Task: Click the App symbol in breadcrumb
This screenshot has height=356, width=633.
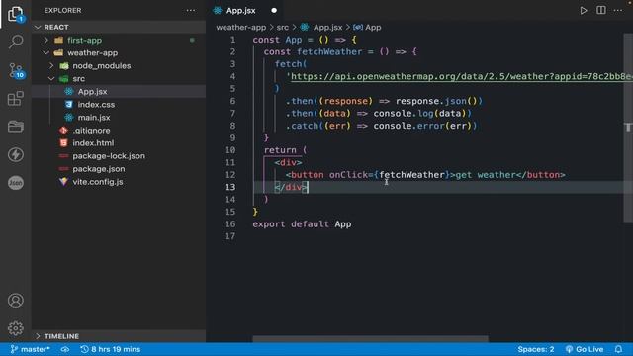Action: pos(367,27)
